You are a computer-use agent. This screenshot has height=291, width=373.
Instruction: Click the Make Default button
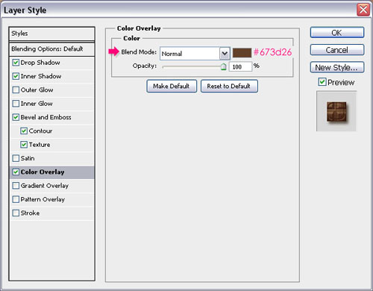click(172, 86)
